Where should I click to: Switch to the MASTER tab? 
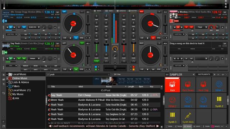click(133, 11)
